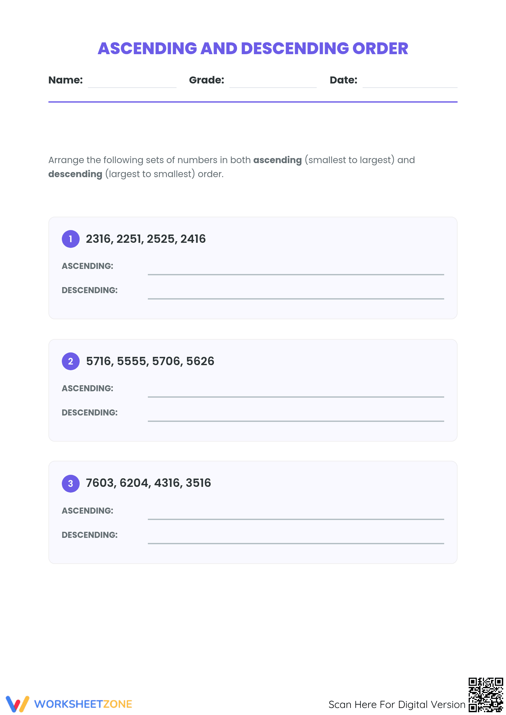Click the WorksheetZone checkmark logo icon
The image size is (506, 715).
[x=18, y=704]
